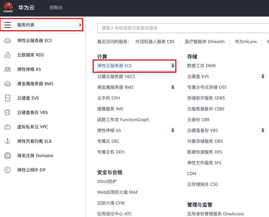Open 云防火墙 CFW link
Screen dimensions: 269x217
pos(111,203)
